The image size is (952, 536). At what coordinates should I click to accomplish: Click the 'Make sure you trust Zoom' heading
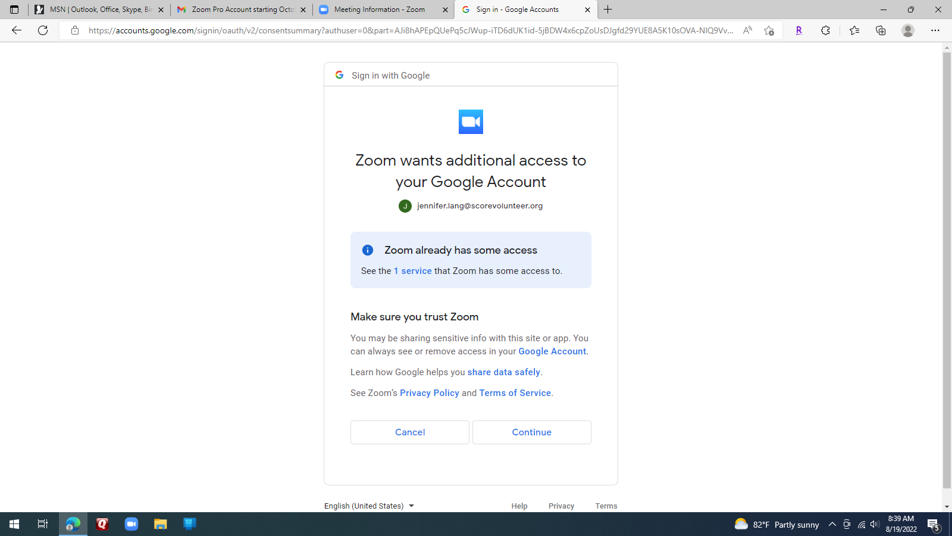[415, 317]
